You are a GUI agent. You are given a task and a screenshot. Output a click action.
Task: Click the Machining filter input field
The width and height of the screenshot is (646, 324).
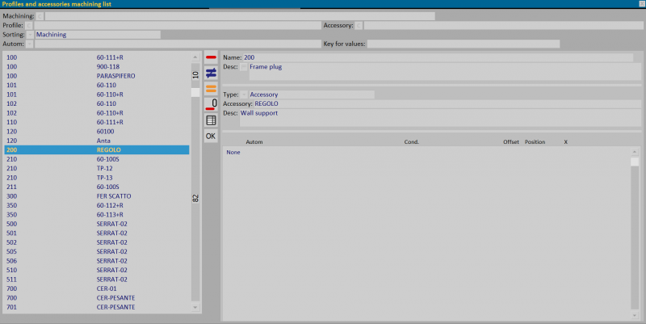click(x=240, y=16)
